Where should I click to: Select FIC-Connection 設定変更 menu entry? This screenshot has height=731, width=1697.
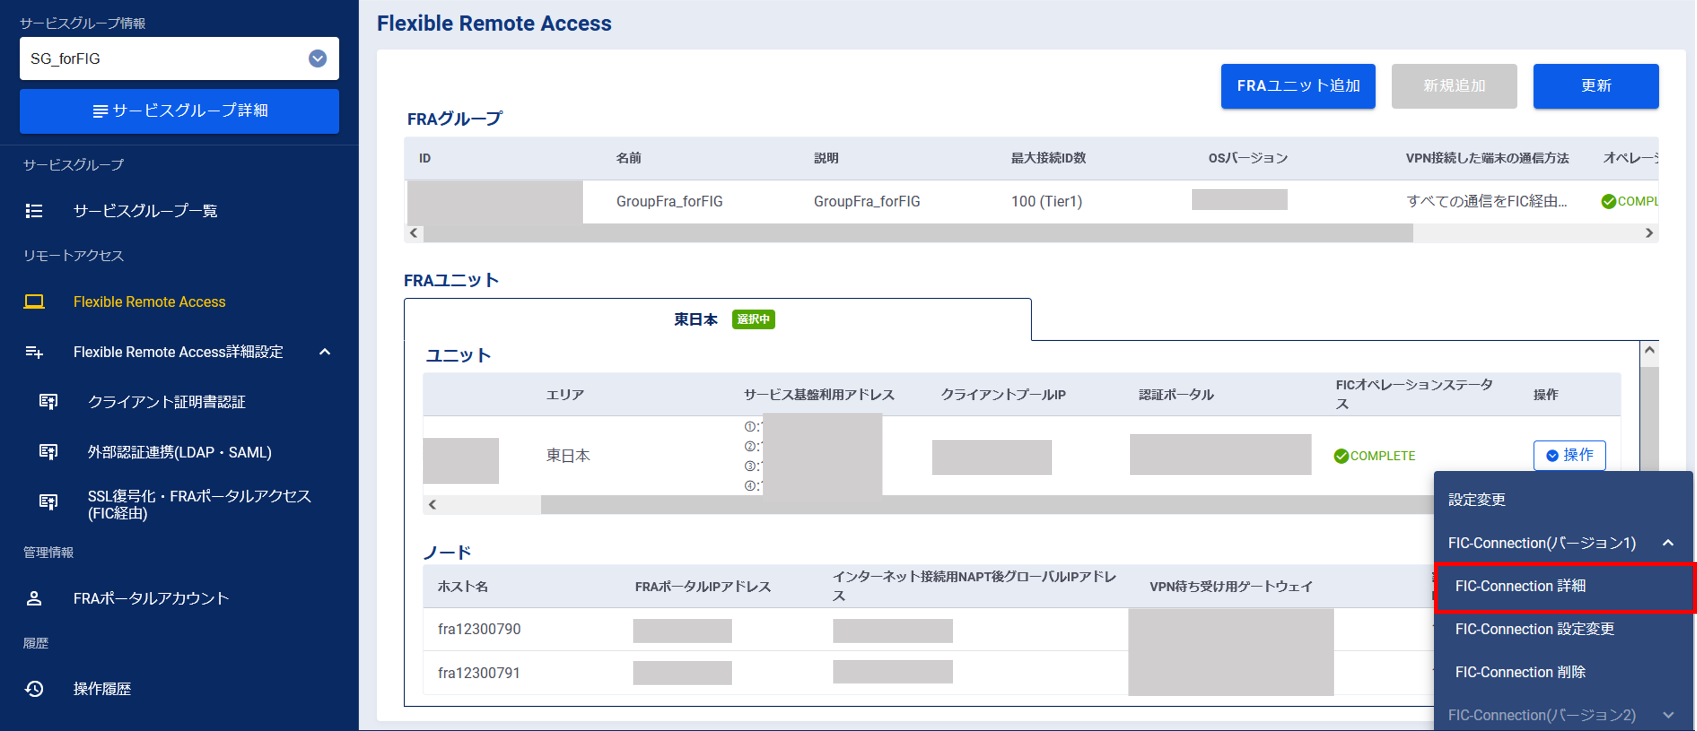pyautogui.click(x=1534, y=629)
